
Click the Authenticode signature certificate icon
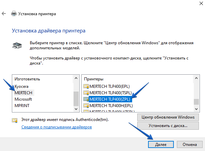pos(15,120)
